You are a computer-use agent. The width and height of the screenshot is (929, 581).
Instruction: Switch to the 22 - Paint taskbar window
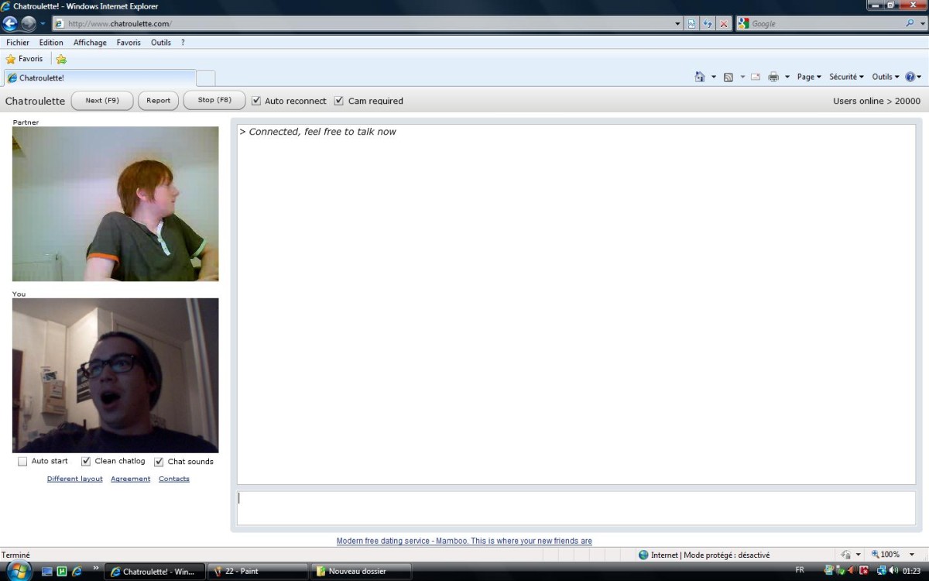point(258,572)
